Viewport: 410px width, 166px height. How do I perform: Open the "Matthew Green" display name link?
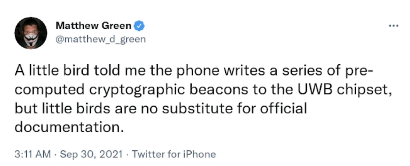click(93, 26)
